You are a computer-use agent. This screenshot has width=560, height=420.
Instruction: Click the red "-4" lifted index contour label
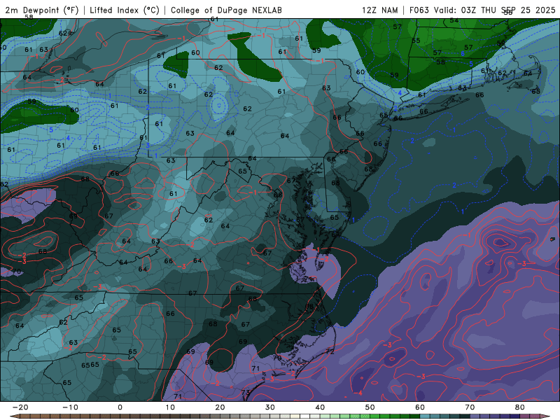click(x=358, y=393)
